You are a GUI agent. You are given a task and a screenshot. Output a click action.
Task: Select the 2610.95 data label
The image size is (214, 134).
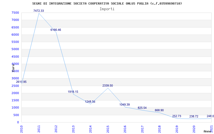point(21,82)
